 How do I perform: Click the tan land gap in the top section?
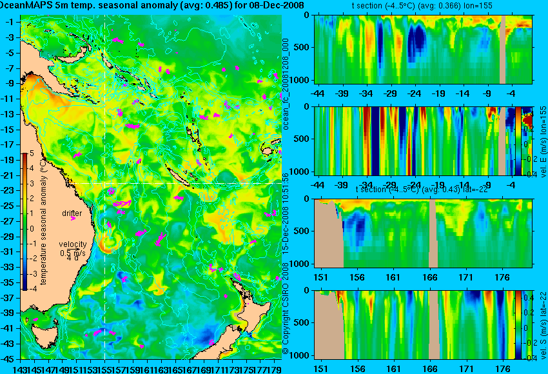point(503,49)
